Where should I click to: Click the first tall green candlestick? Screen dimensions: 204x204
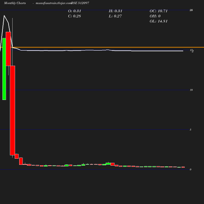tap(4, 69)
